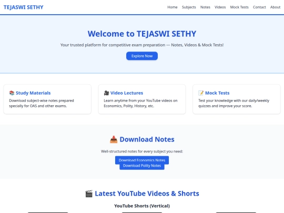Image resolution: width=284 pixels, height=213 pixels.
Task: Click the Welcome to TEJASWI SETHY heading
Action: coord(142,34)
